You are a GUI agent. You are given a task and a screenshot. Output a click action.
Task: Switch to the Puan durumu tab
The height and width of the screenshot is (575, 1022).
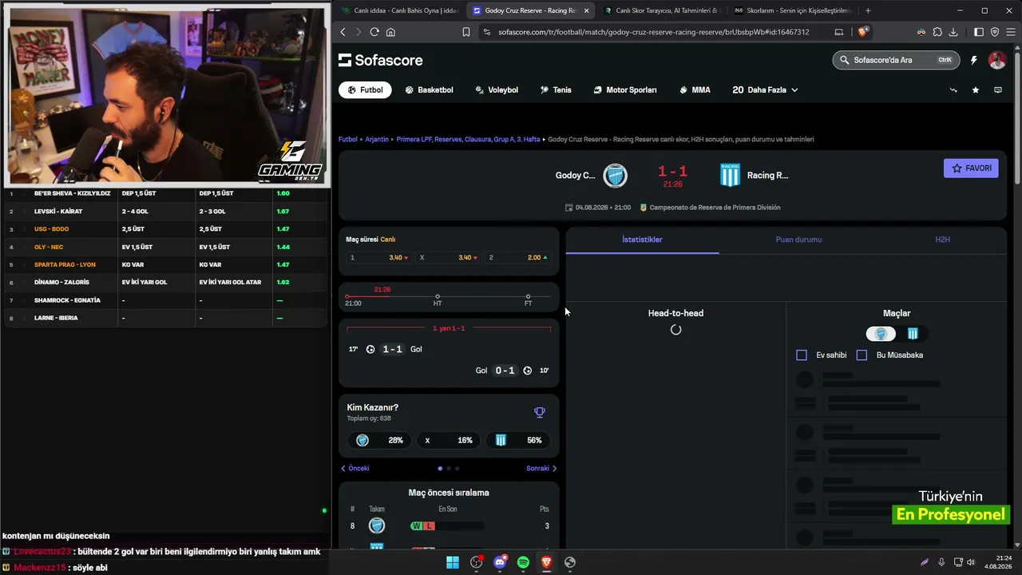click(x=798, y=240)
